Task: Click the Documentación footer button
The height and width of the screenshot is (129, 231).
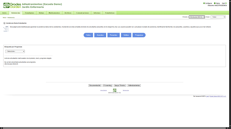Action: [x=95, y=85]
